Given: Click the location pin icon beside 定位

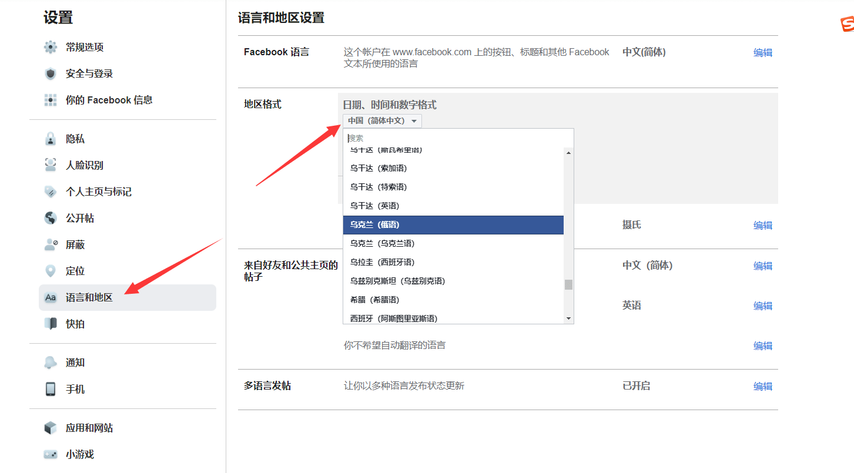Looking at the screenshot, I should pos(51,271).
